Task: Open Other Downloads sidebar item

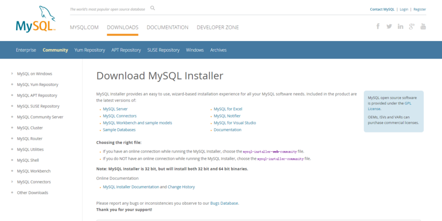Action: pos(32,193)
